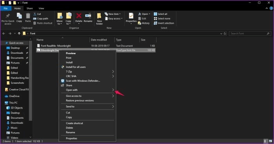Click the address bar refresh icon
The image size is (274, 144).
225,34
